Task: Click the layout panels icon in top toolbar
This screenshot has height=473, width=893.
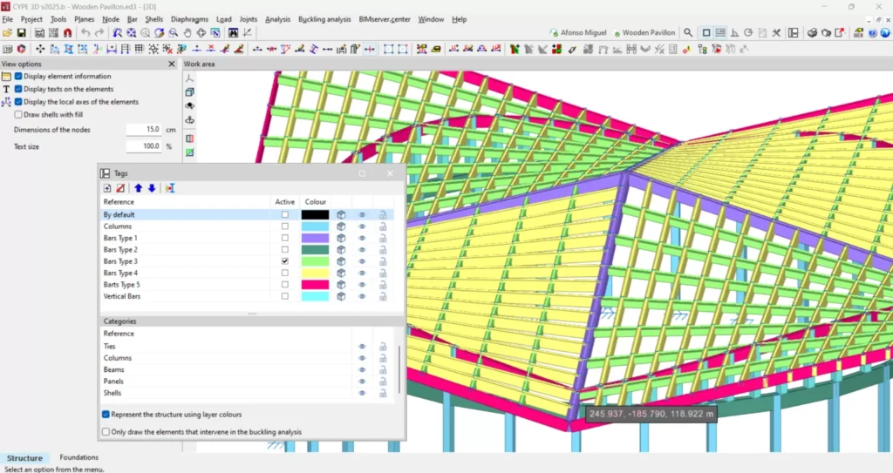Action: 793,33
